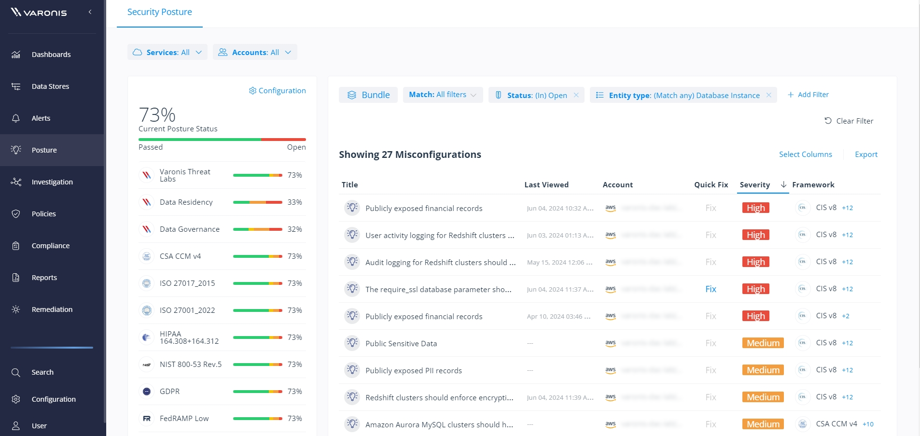Open the posture Configuration link
The height and width of the screenshot is (436, 920).
pyautogui.click(x=278, y=91)
